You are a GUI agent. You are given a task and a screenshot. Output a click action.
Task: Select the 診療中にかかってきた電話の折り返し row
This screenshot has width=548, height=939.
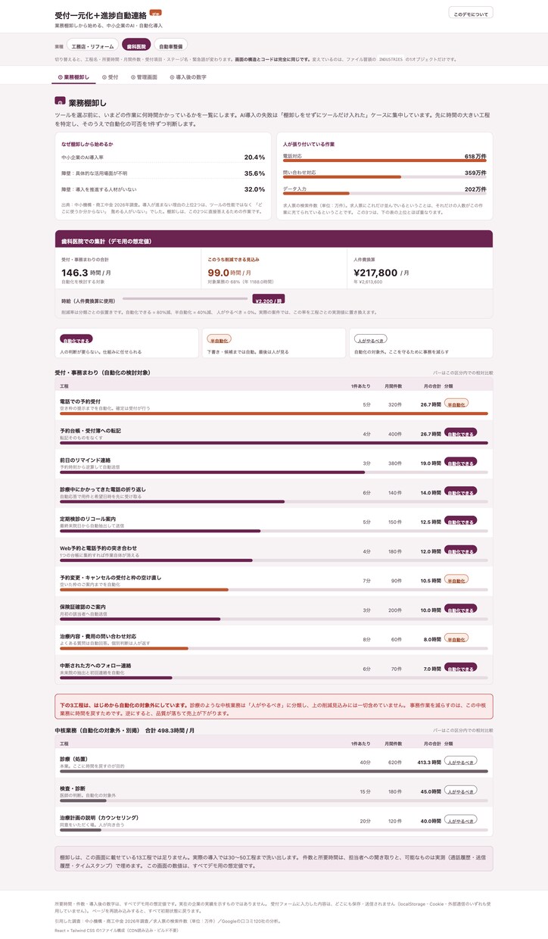[x=274, y=493]
